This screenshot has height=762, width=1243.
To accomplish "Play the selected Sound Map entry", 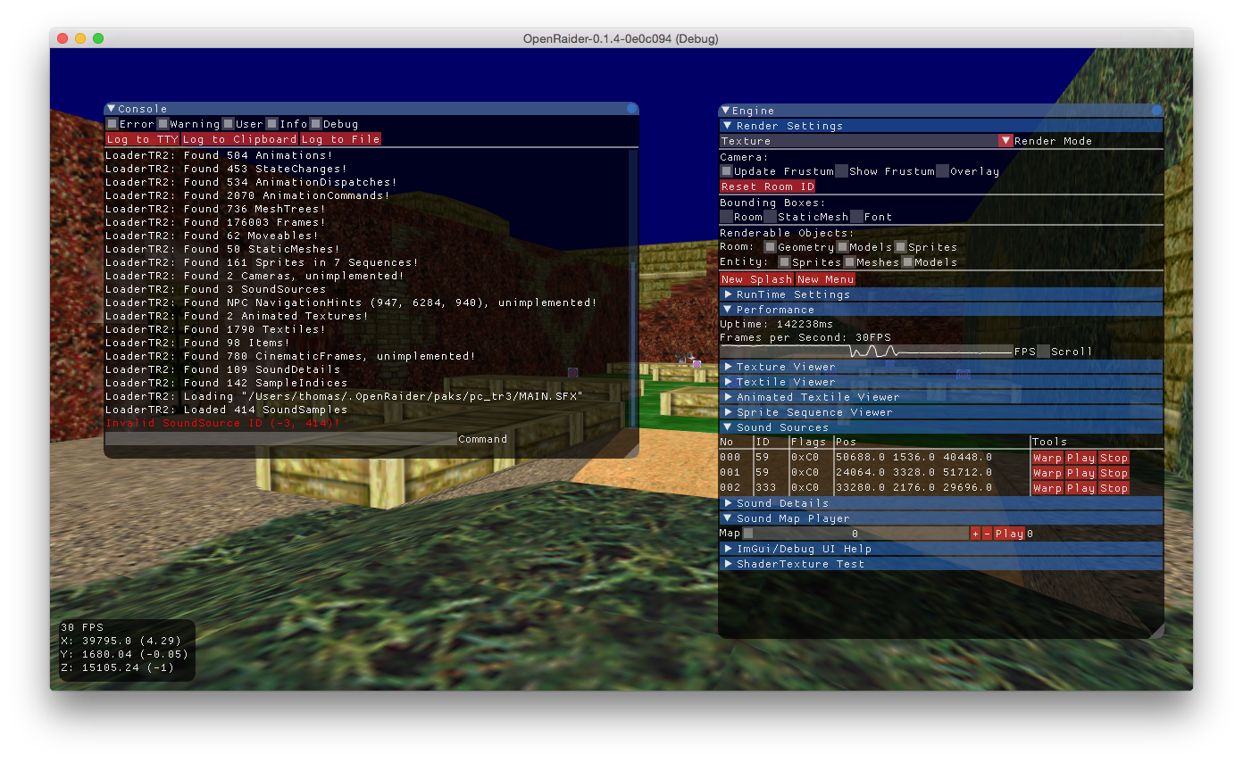I will [1009, 534].
